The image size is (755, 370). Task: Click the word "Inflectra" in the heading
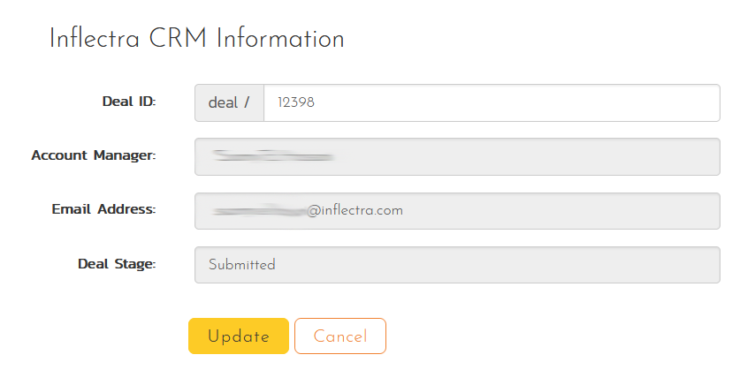tap(91, 40)
